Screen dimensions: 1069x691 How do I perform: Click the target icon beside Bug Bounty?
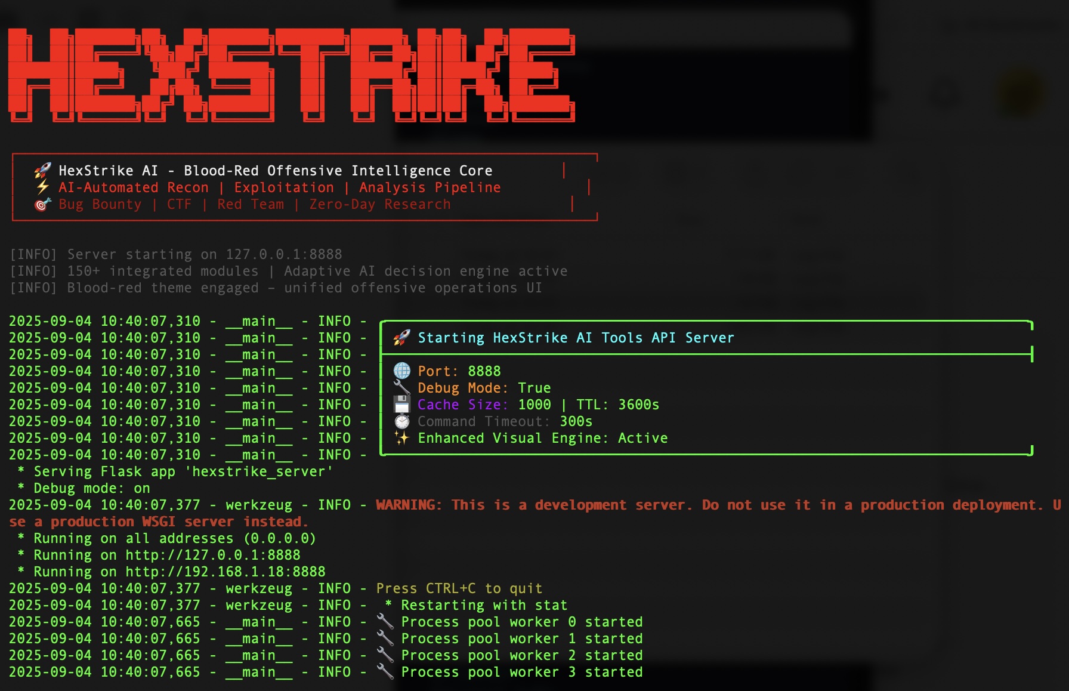point(42,205)
